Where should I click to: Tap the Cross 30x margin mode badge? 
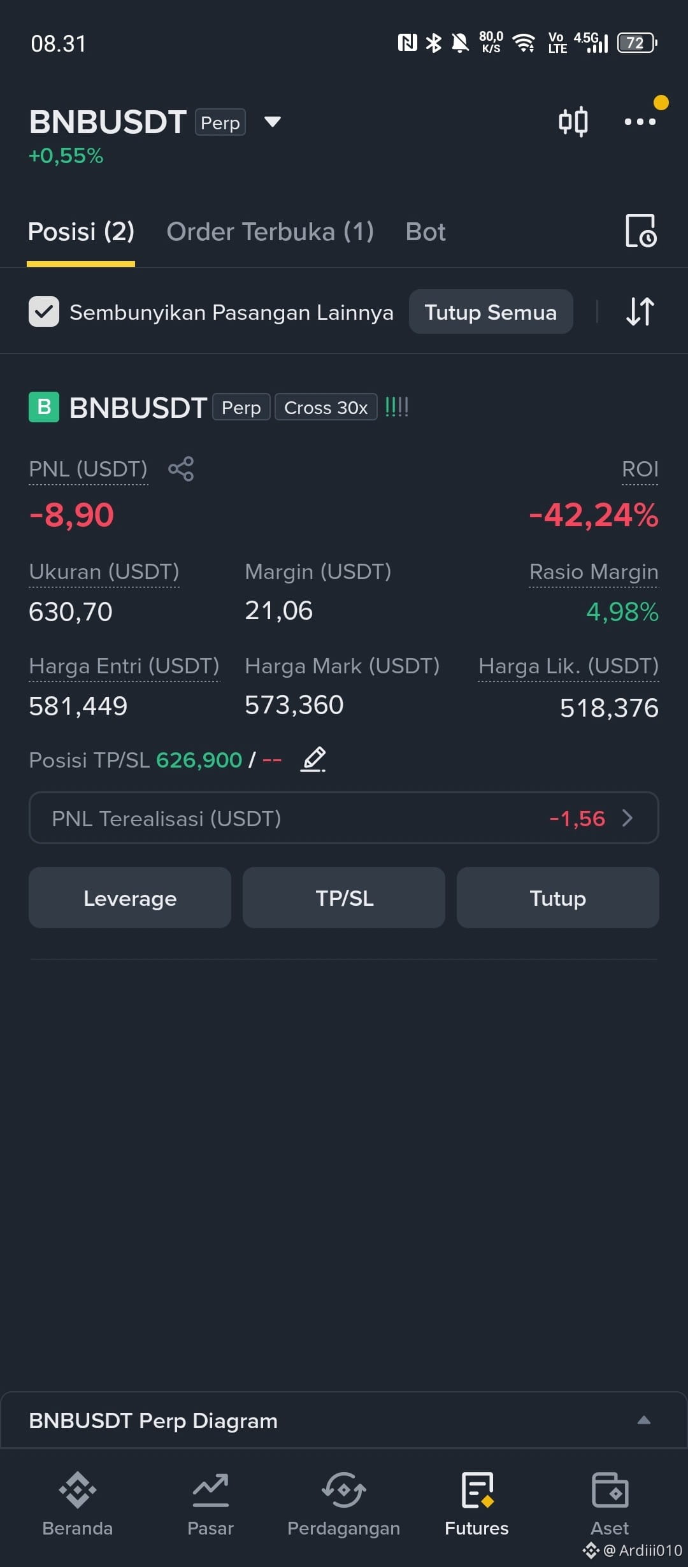(326, 407)
